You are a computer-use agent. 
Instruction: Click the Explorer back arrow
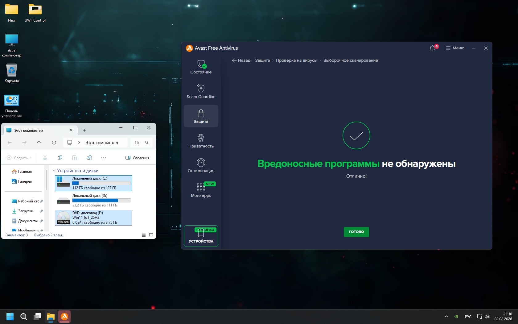tap(10, 143)
